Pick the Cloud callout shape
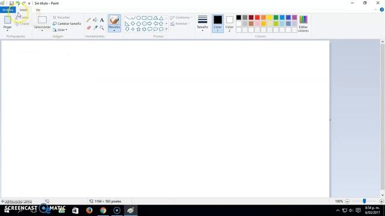385x216 pixels. [x=161, y=29]
